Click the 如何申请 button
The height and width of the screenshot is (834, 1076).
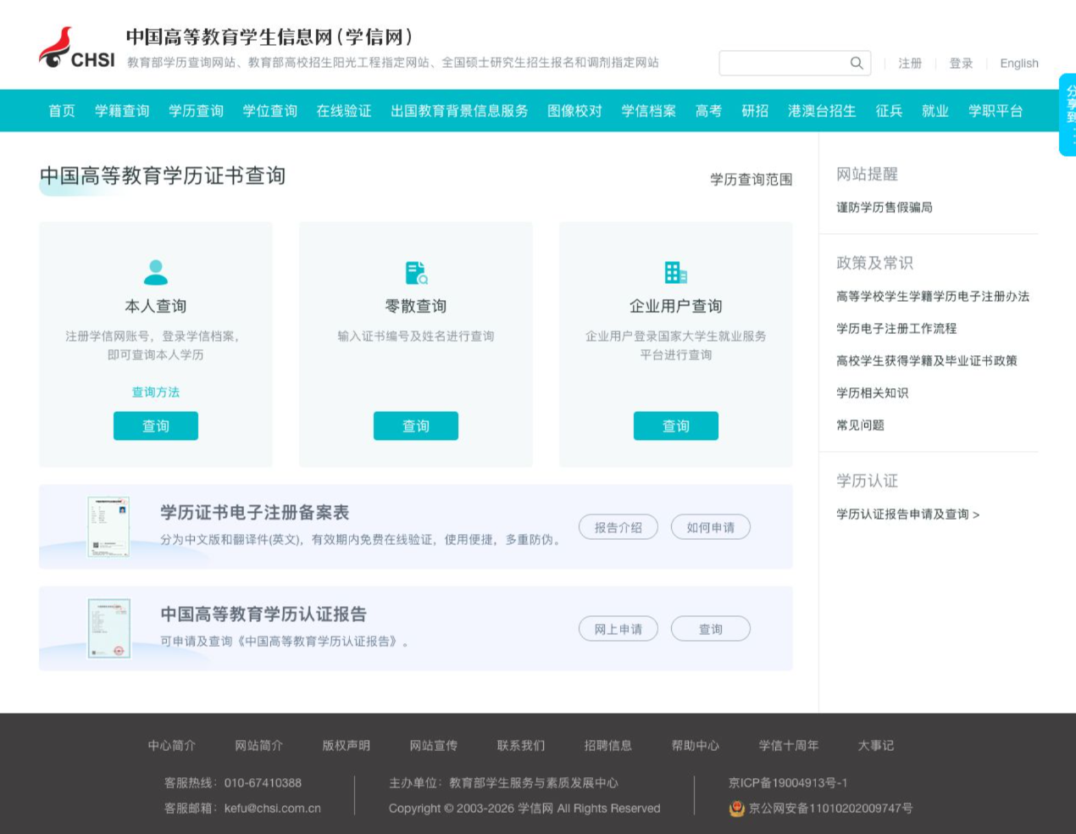(x=711, y=527)
